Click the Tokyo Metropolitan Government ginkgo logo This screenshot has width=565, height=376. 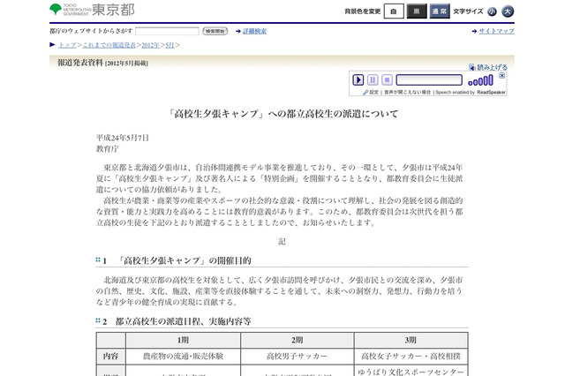pos(56,10)
